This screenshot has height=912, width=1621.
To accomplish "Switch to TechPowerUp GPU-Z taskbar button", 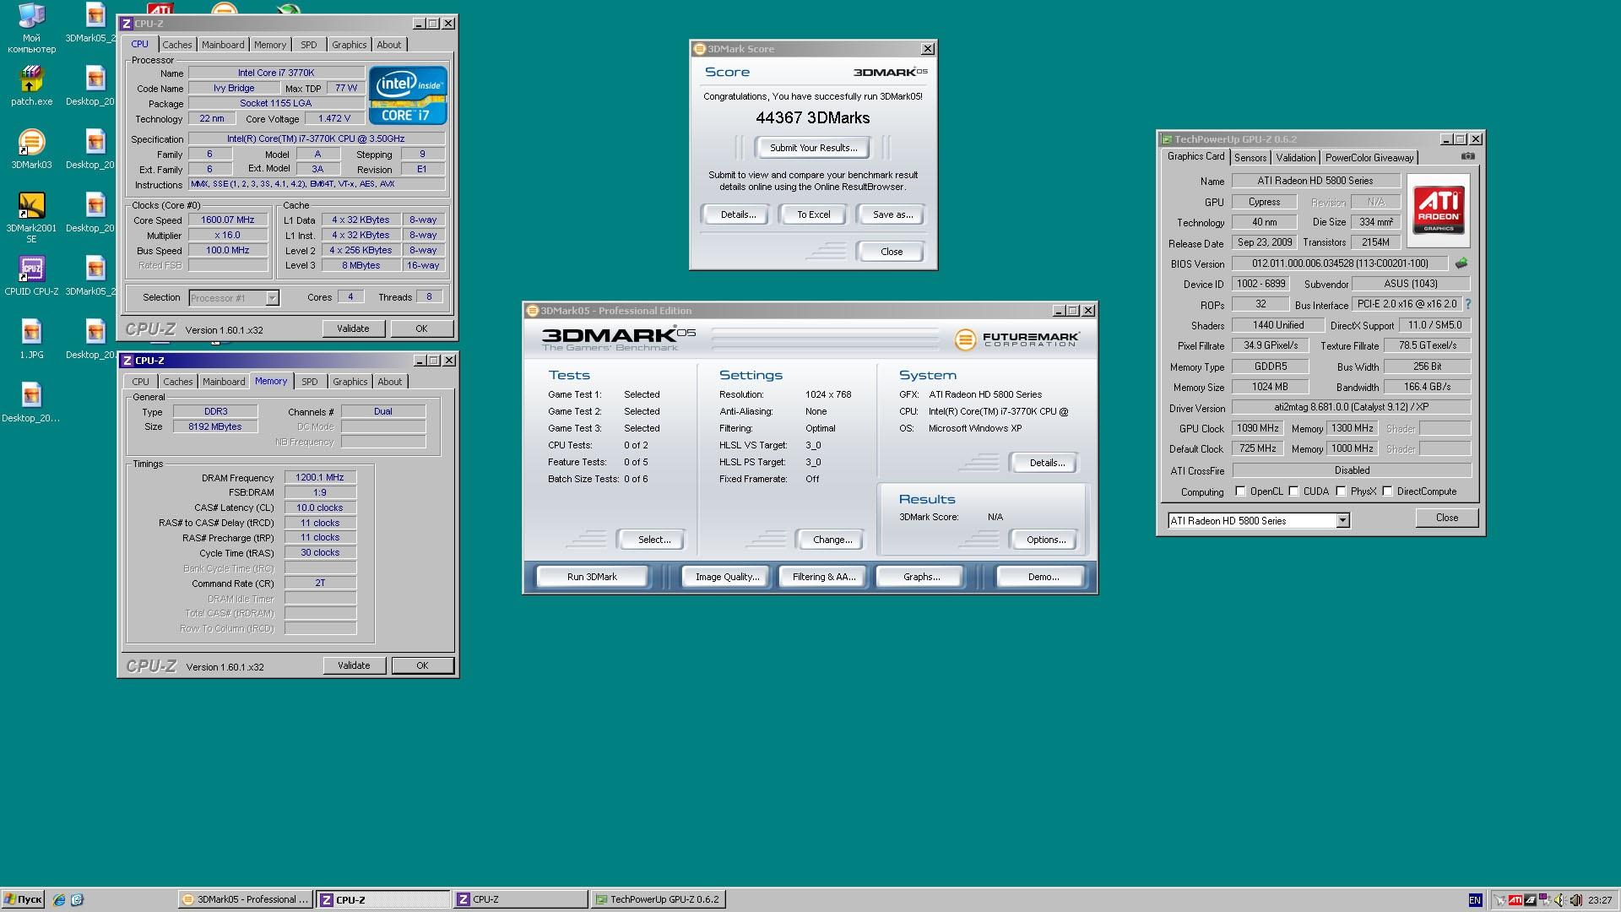I will 657,900.
